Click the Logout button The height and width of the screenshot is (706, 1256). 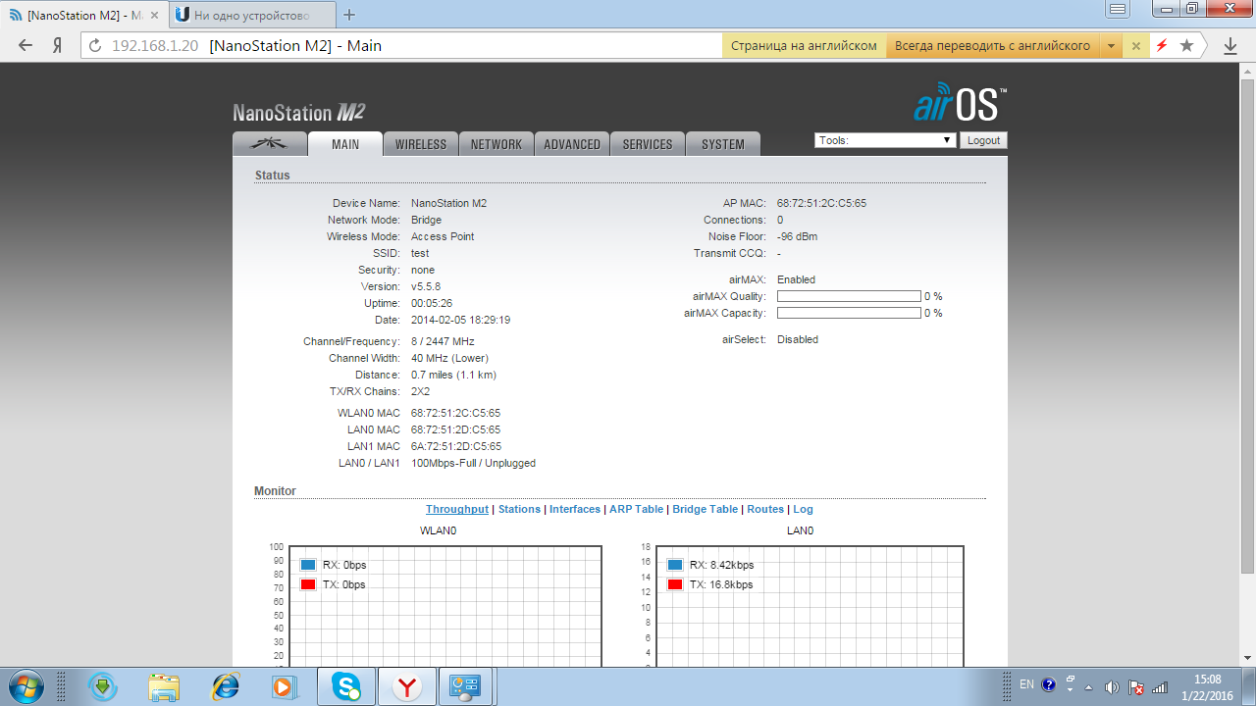(x=983, y=140)
